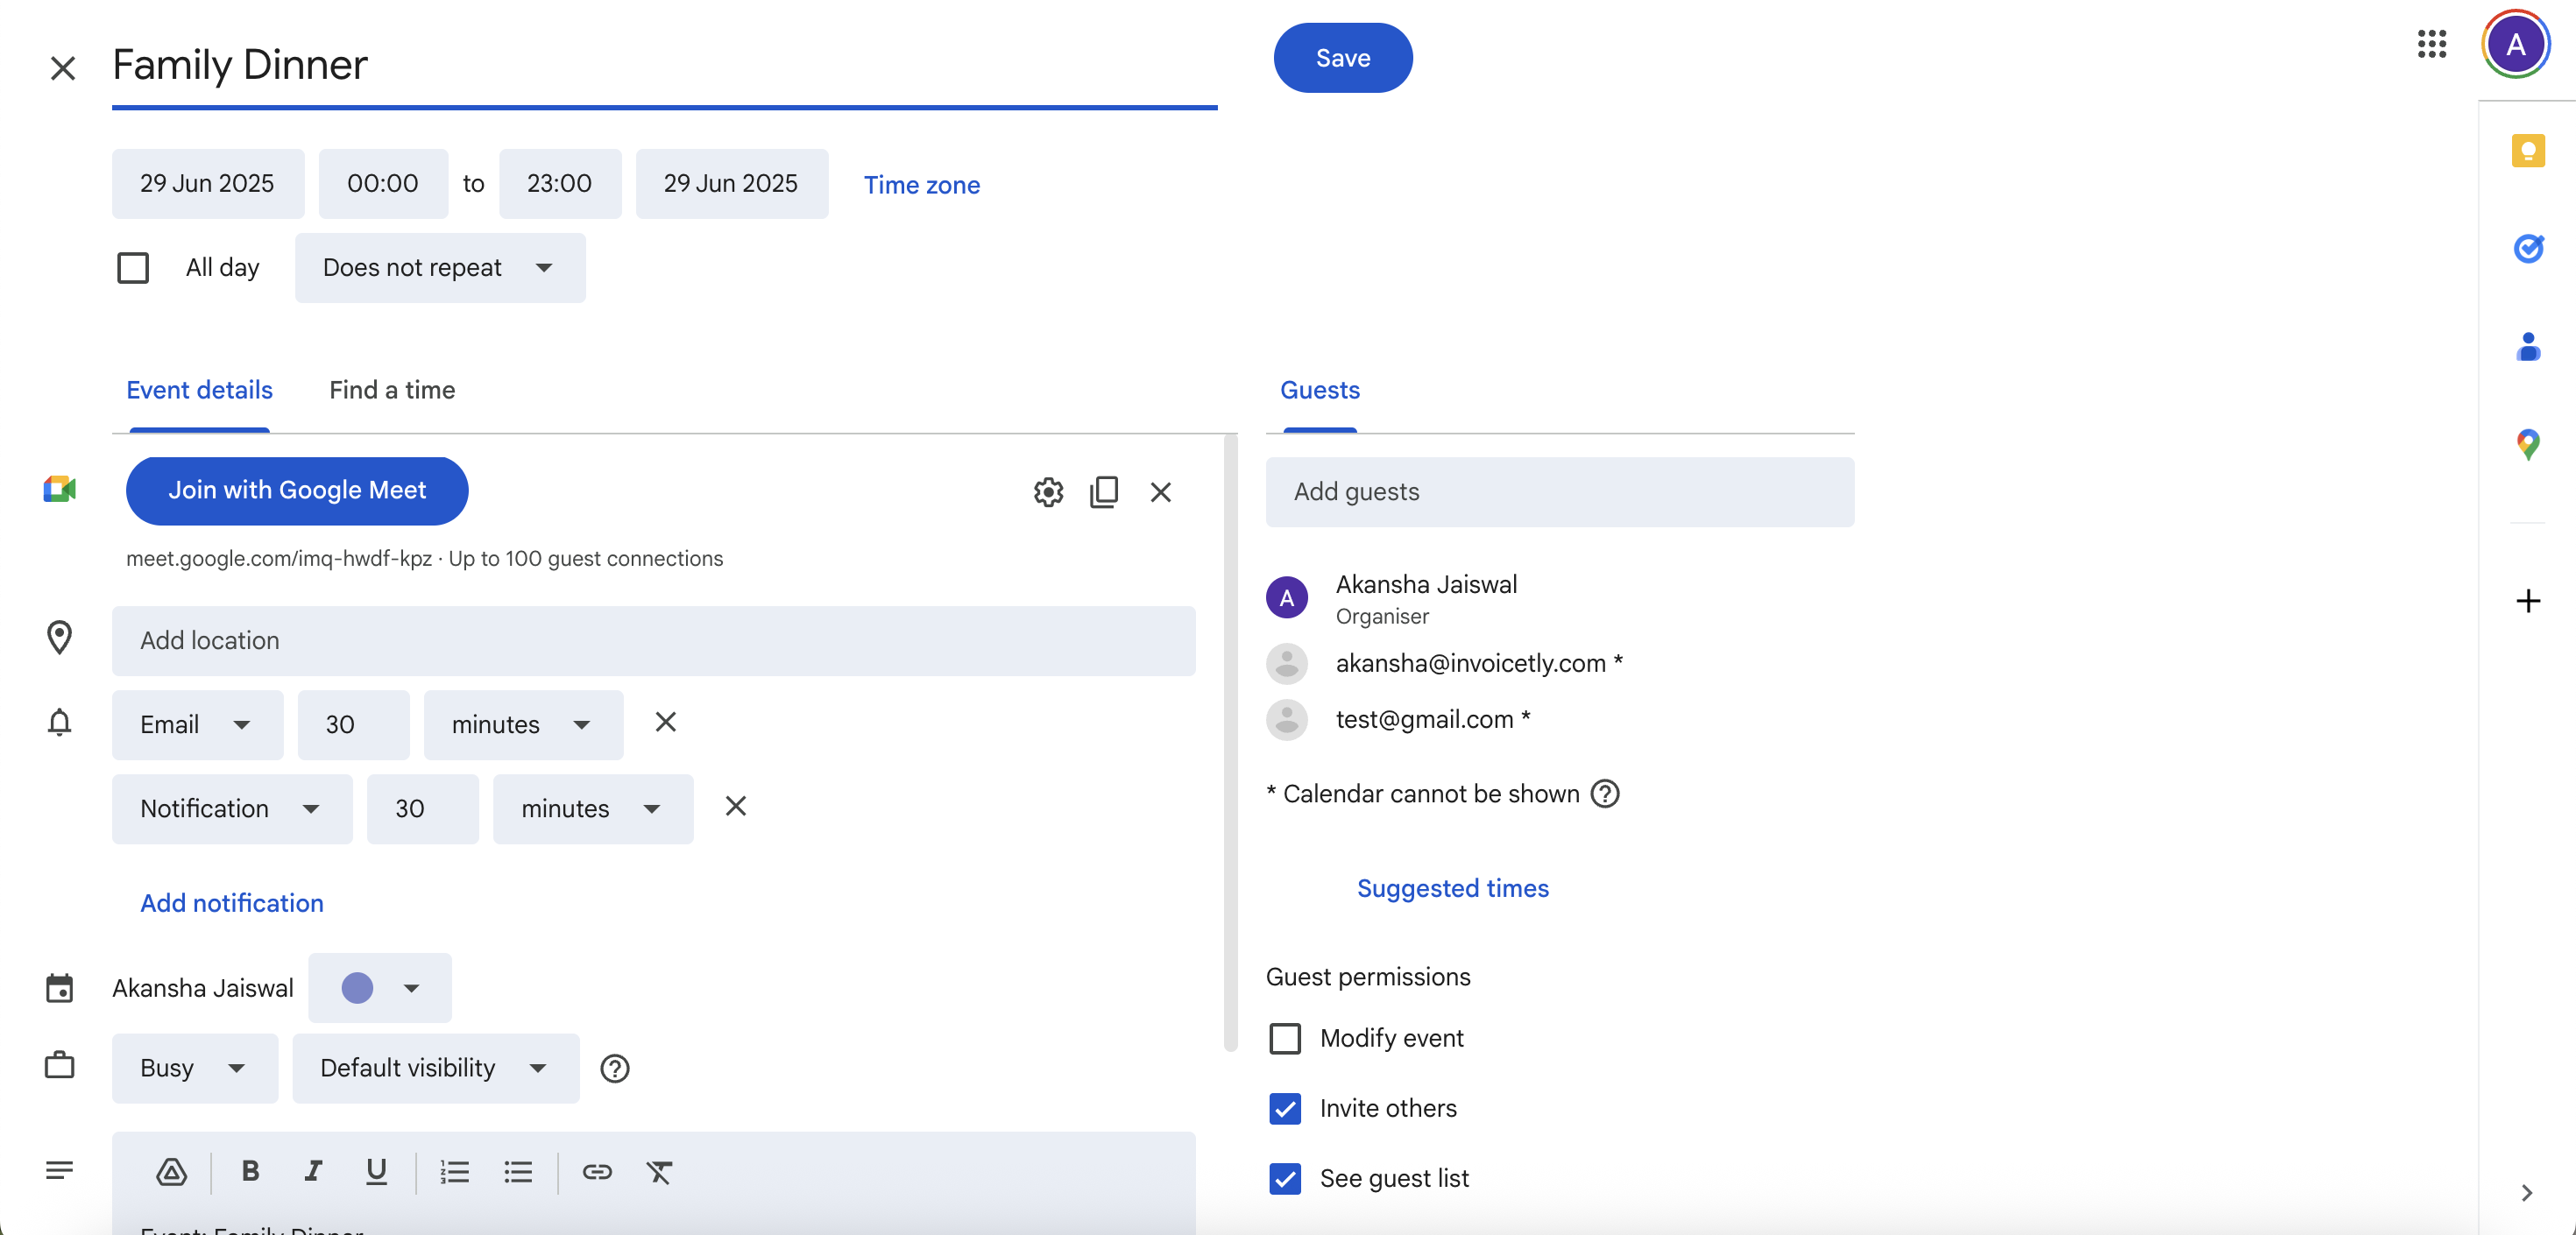Open the start time 00:00 picker
The width and height of the screenshot is (2576, 1235).
383,184
